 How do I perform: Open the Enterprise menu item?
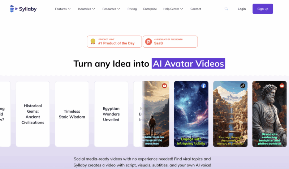pos(150,9)
